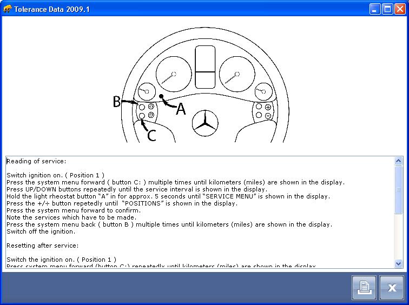Click the line containing "POSITIONS"

[x=122, y=203]
